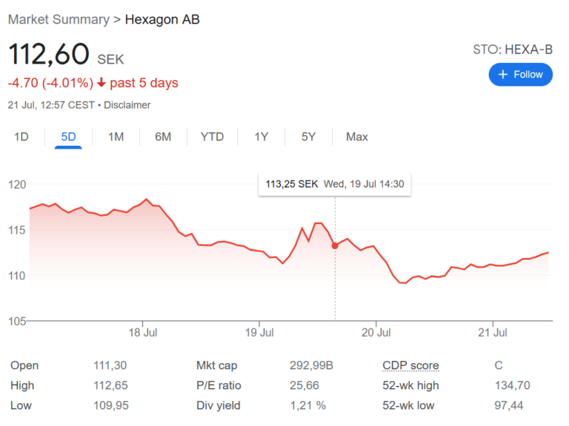Select the YTD chart range

point(212,137)
